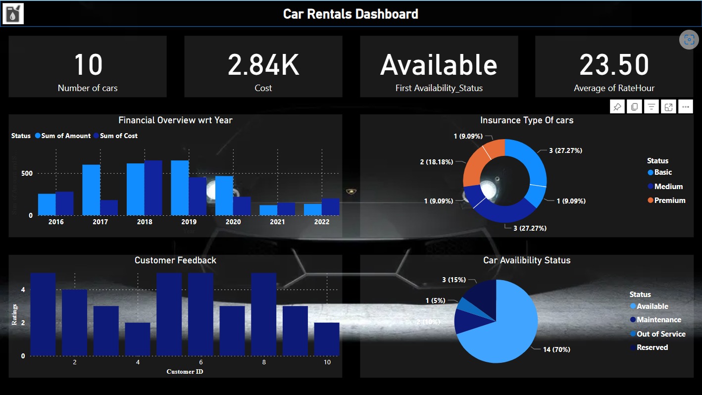Pin the Insurance Type visual
702x395 pixels.
pyautogui.click(x=617, y=107)
